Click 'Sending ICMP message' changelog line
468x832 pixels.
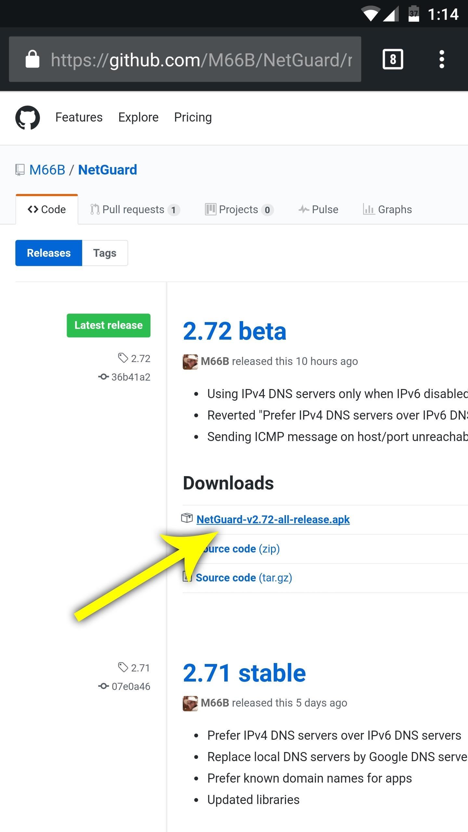338,437
